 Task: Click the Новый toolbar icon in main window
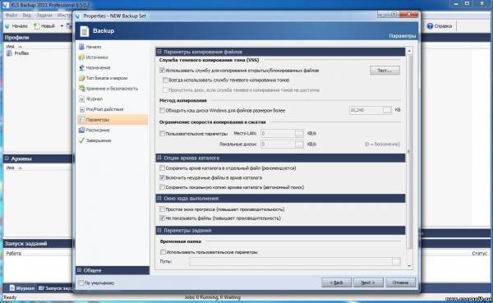37,25
